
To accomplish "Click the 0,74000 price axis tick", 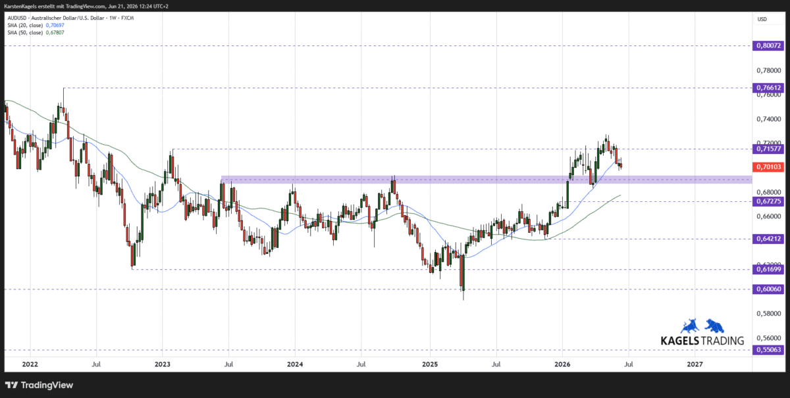I will click(x=768, y=119).
